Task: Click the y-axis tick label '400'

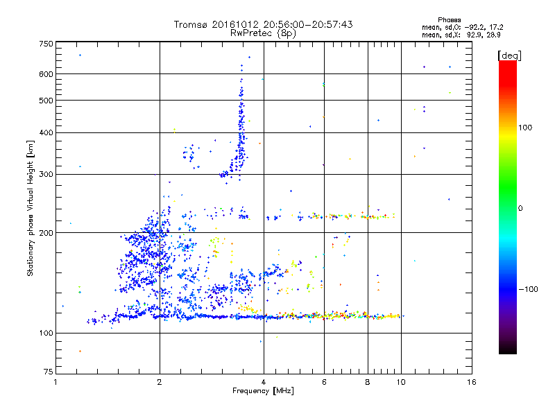Action: 46,133
